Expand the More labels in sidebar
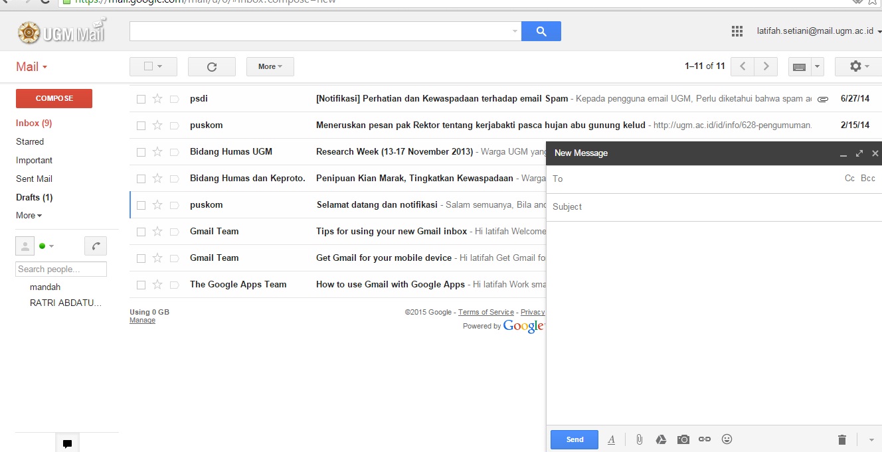This screenshot has width=882, height=452. (29, 215)
